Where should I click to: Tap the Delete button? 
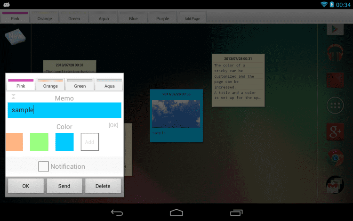(x=103, y=186)
